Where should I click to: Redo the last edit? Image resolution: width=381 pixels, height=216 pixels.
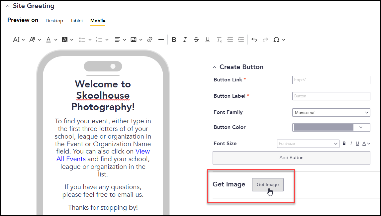tap(265, 40)
